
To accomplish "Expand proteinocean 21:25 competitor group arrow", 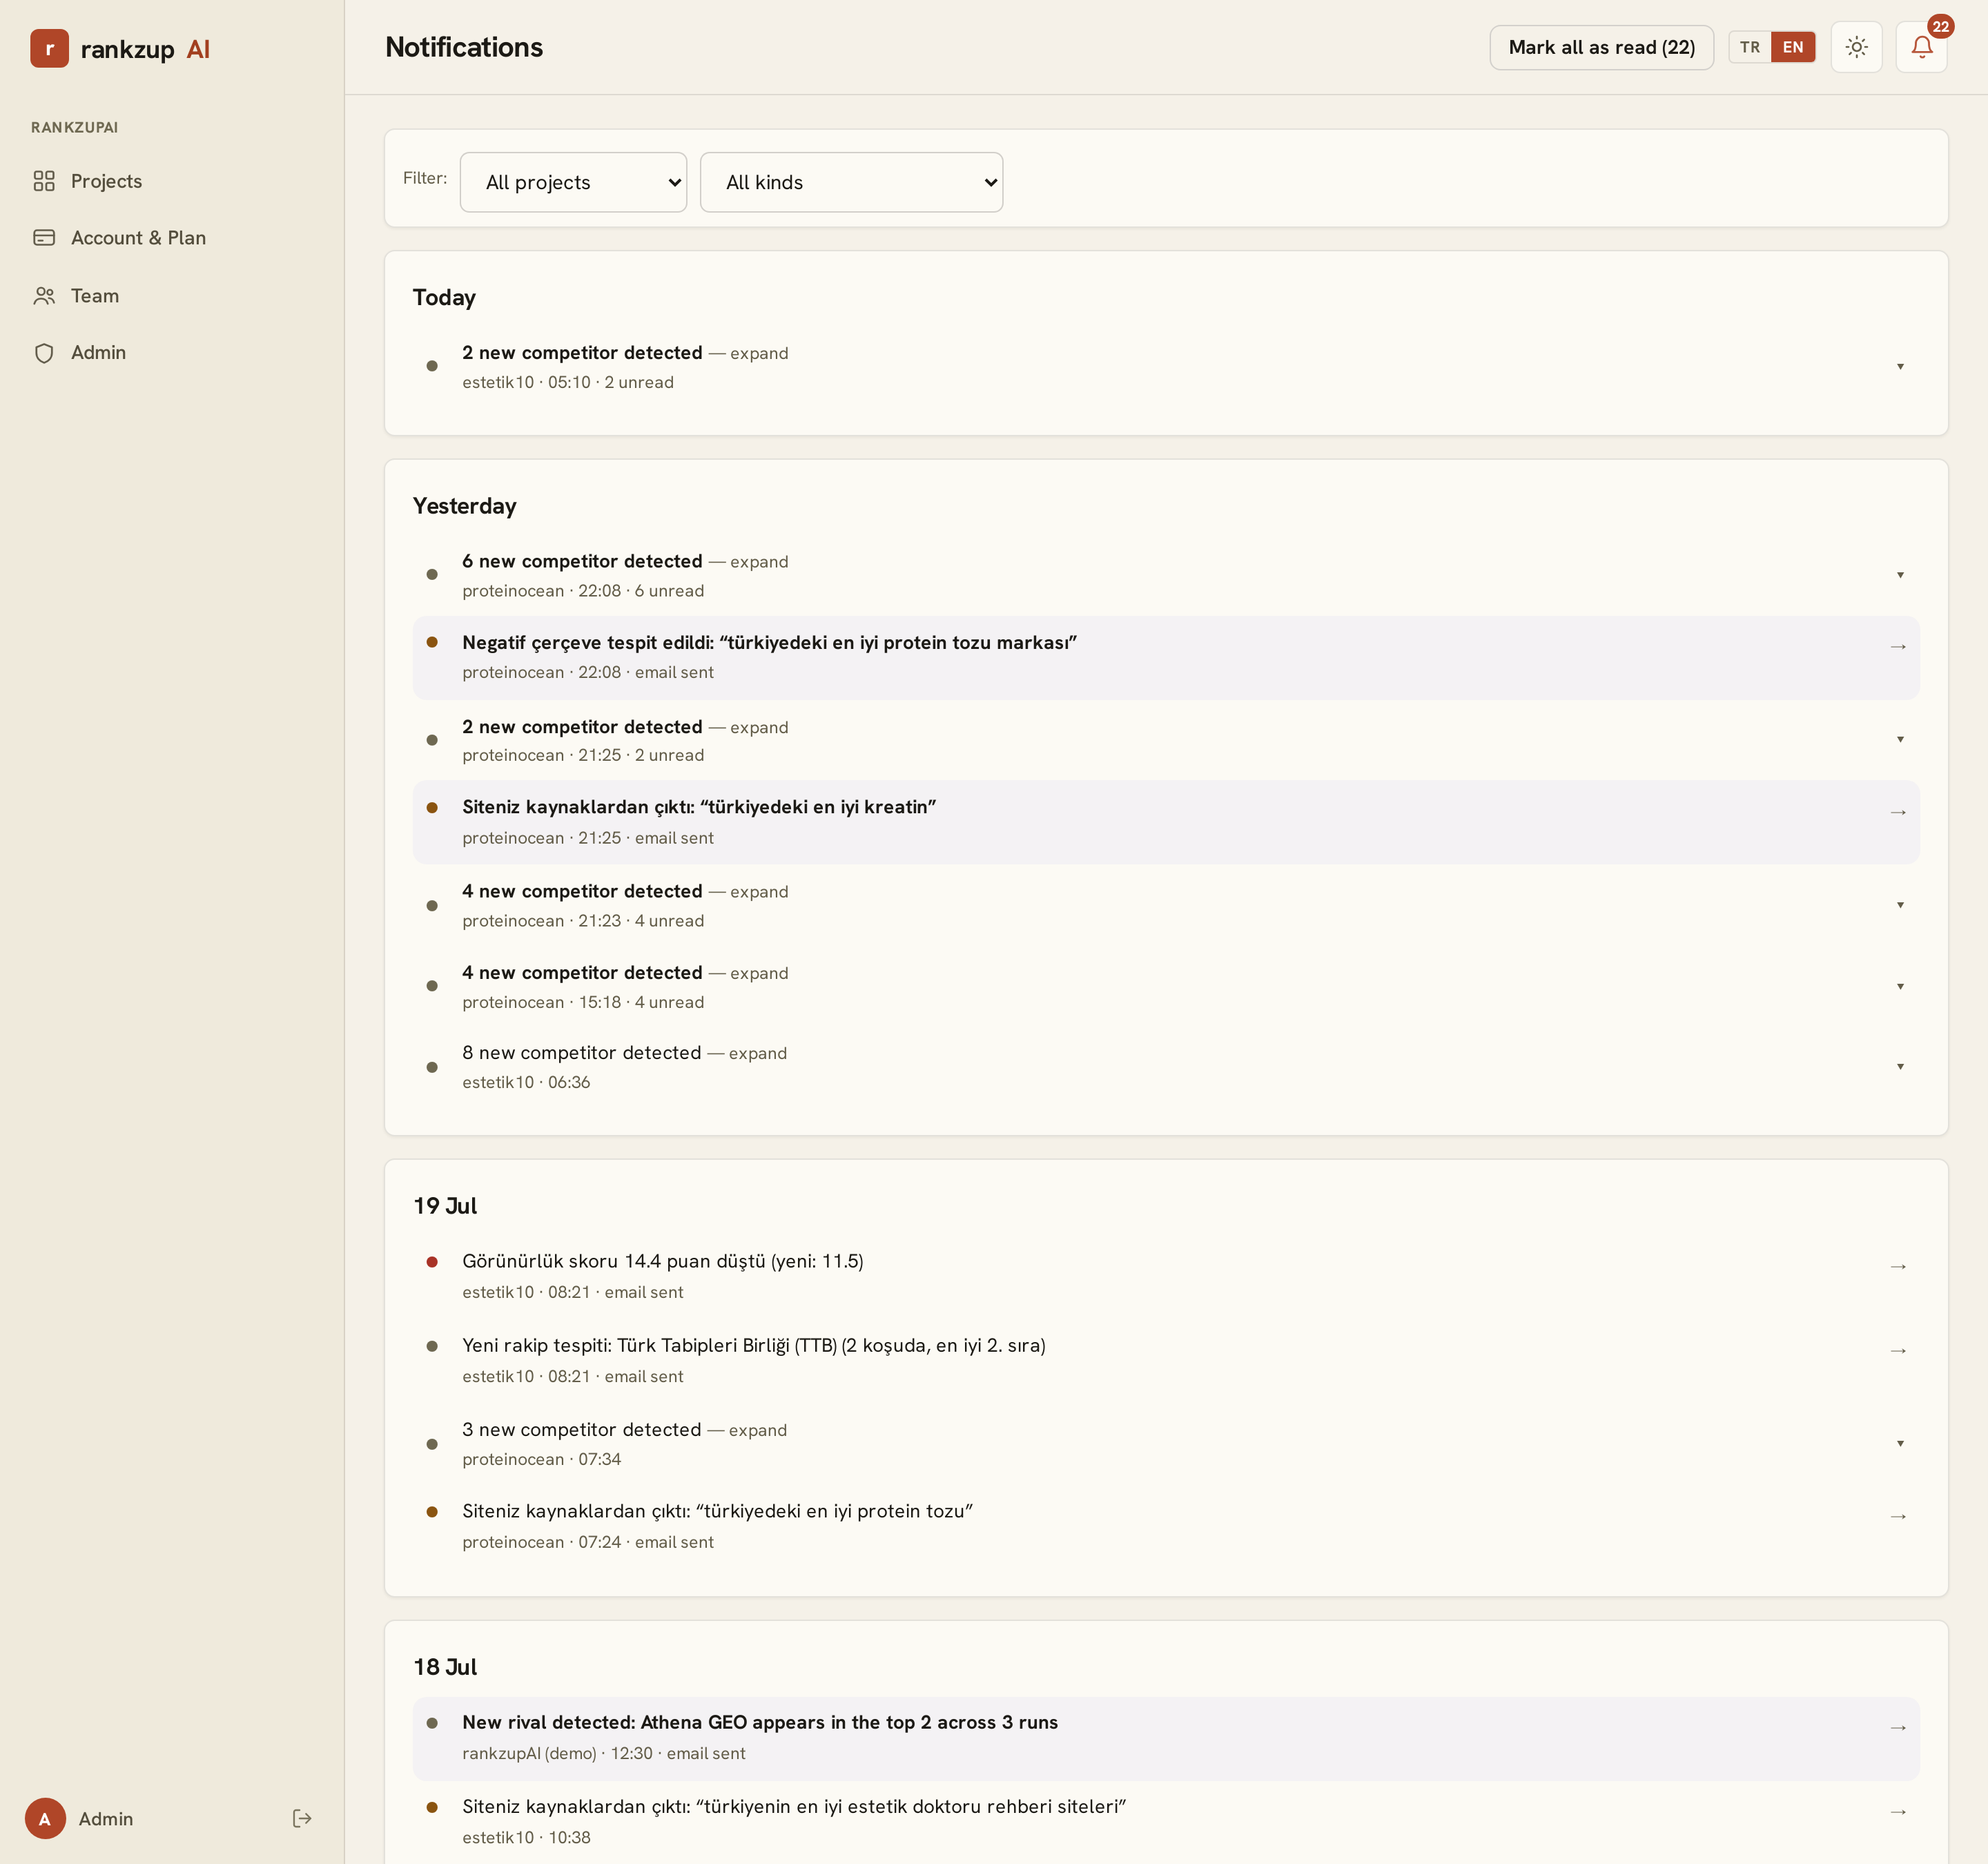I will (1900, 740).
